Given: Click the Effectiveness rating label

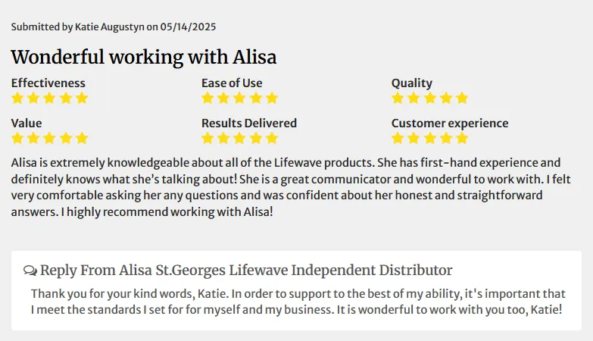Looking at the screenshot, I should pos(48,83).
